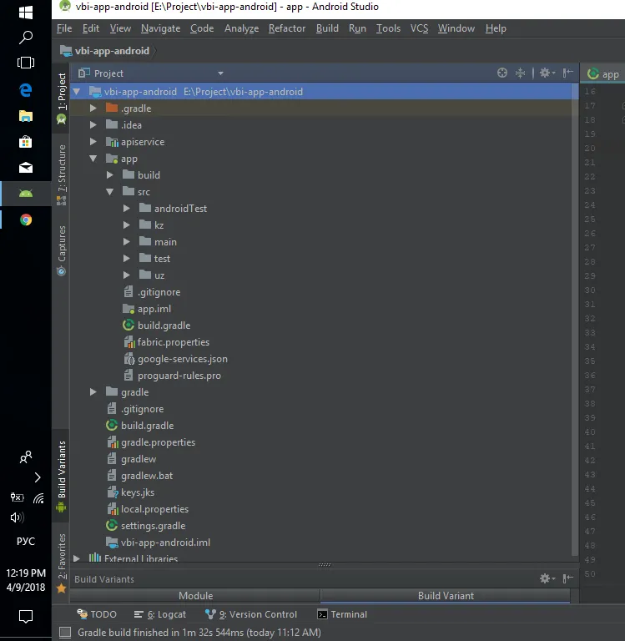Open the Terminal tool window
This screenshot has width=625, height=641.
343,614
